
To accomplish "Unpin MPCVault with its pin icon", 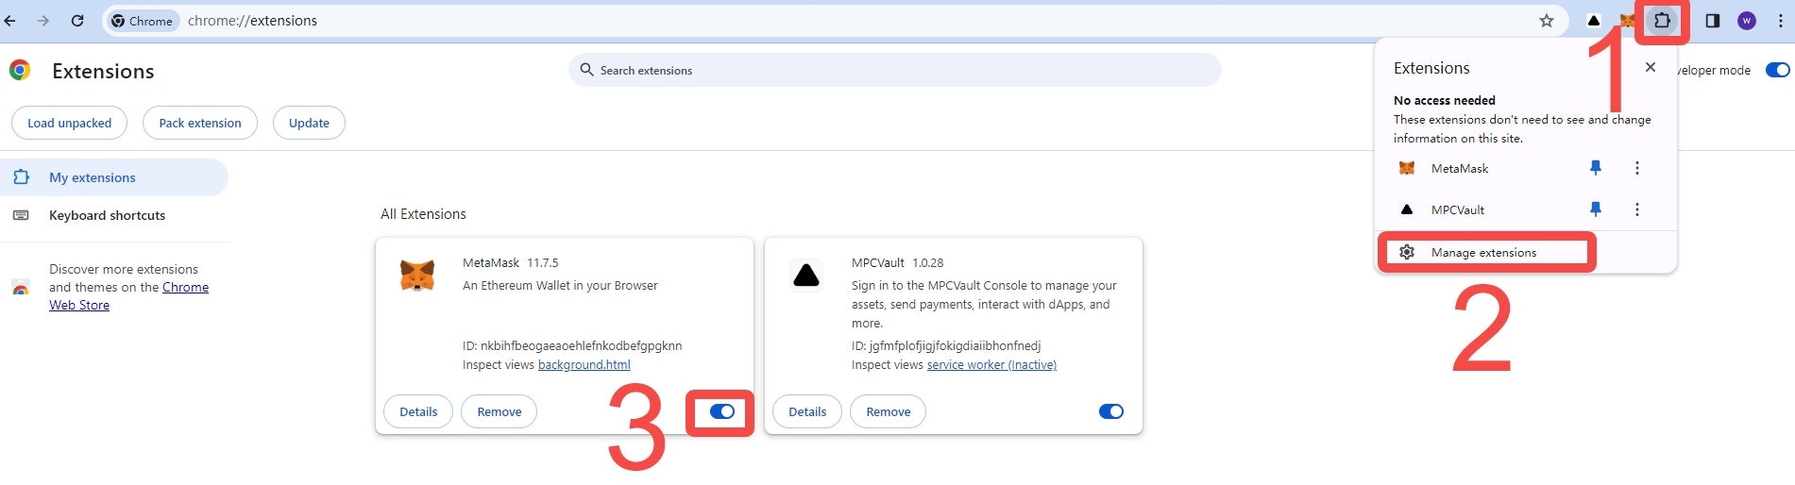I will (x=1596, y=209).
